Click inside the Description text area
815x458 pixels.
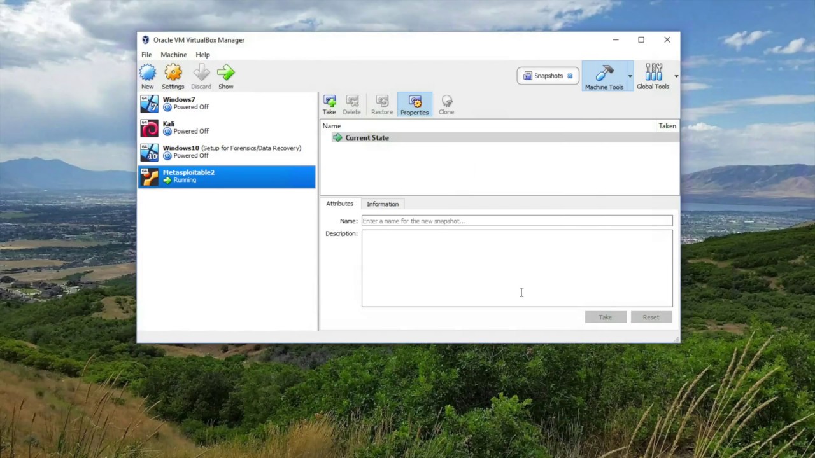pyautogui.click(x=517, y=268)
